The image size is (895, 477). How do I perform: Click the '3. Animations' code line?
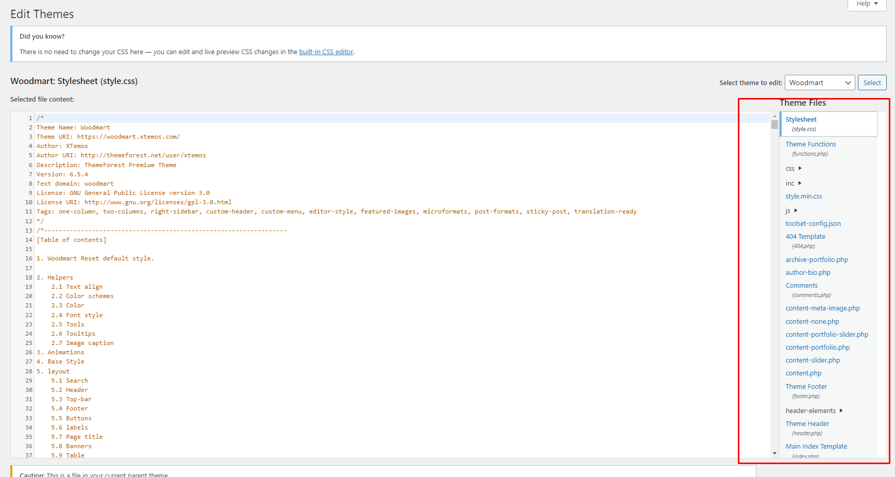[60, 352]
